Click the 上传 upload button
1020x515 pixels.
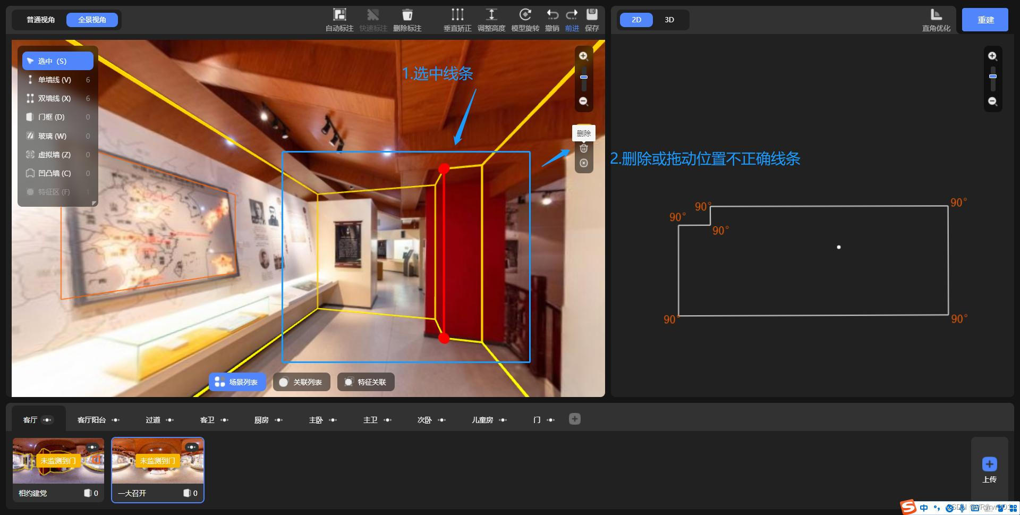989,470
